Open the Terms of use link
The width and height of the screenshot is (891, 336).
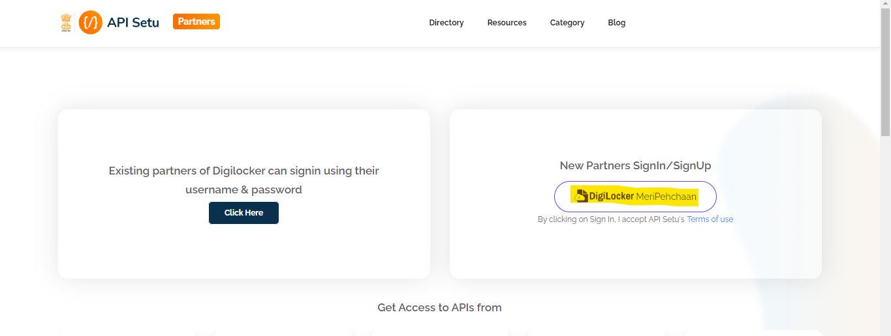tap(710, 219)
